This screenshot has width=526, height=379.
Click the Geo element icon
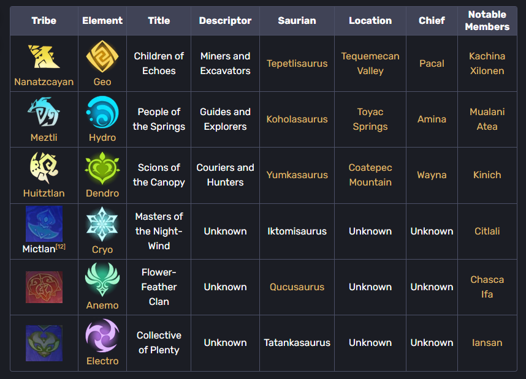click(102, 57)
